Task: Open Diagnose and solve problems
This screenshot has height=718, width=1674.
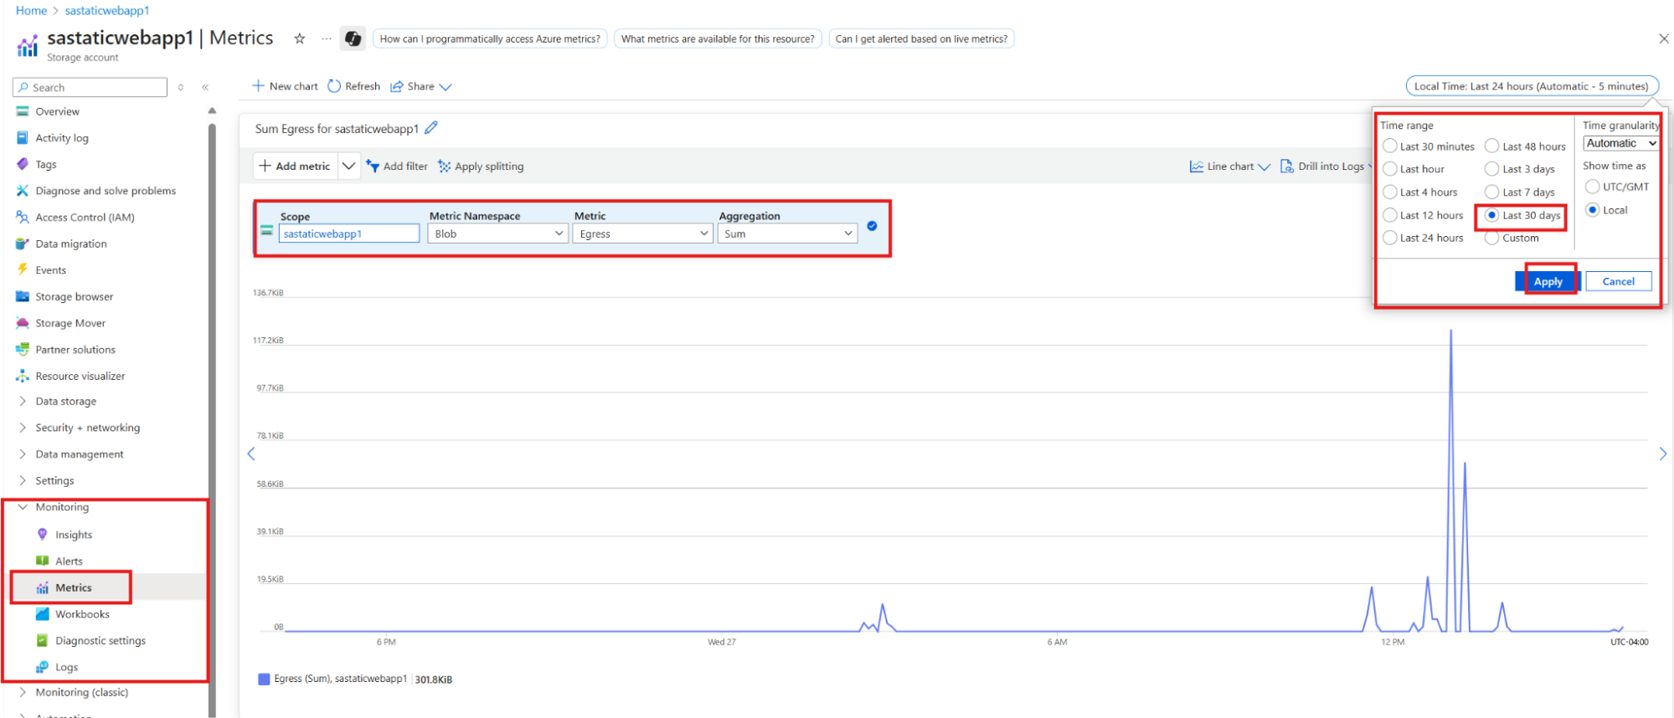Action: pos(106,191)
